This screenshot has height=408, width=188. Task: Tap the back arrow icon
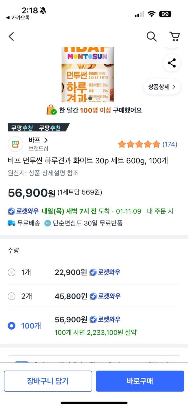click(11, 37)
